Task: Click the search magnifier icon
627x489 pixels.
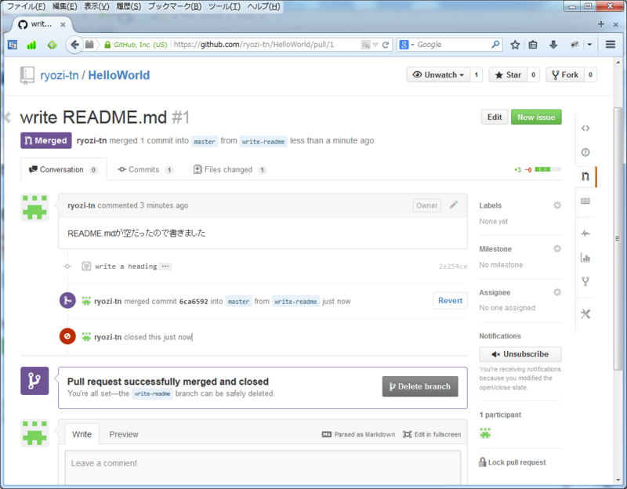Action: [x=495, y=45]
